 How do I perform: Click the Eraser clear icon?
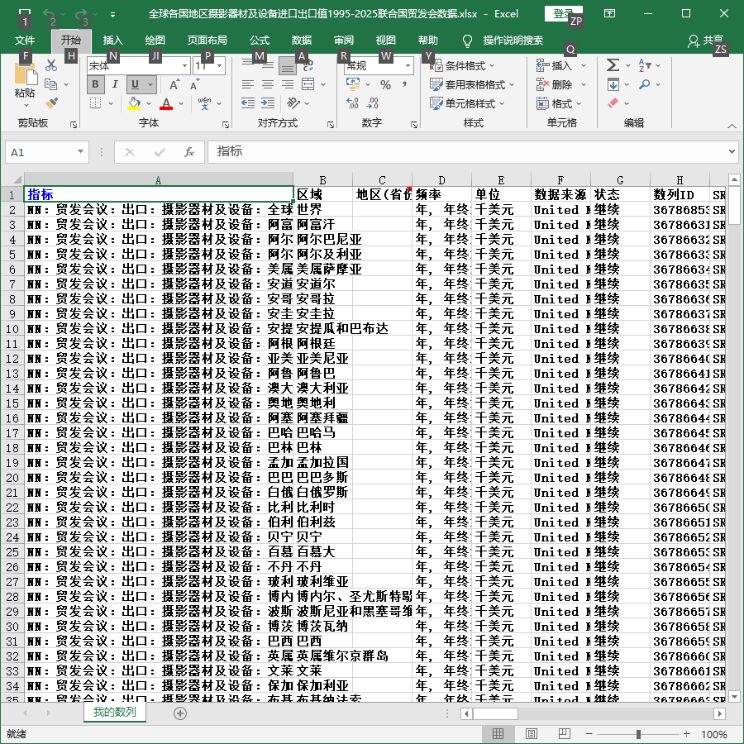coord(613,103)
